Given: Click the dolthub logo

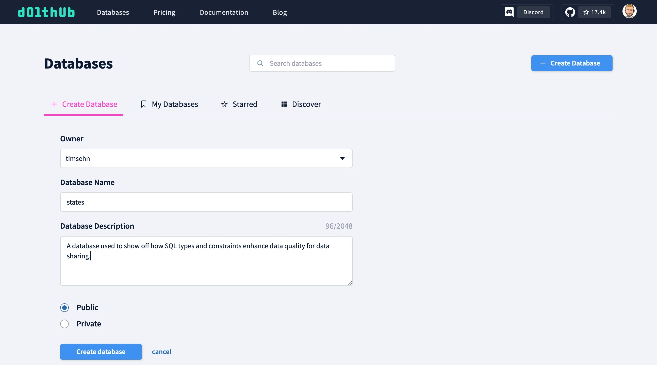Looking at the screenshot, I should (46, 12).
